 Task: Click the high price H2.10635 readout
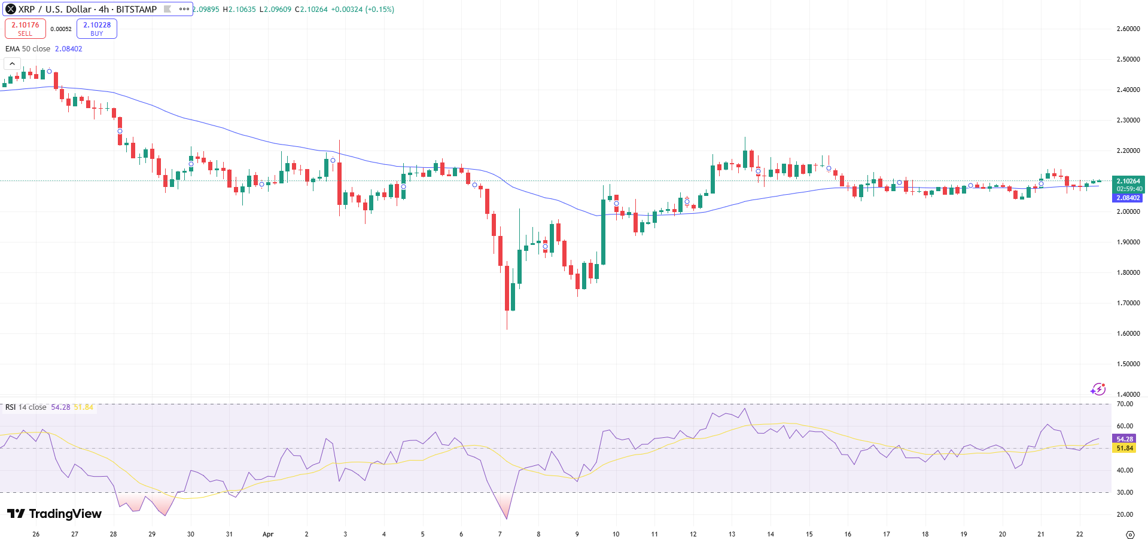click(239, 10)
